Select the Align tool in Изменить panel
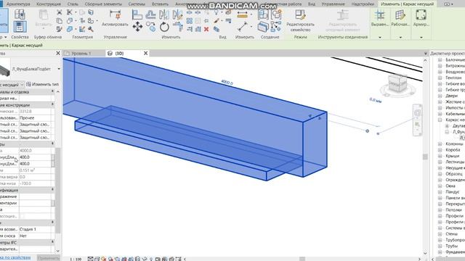 [x=137, y=14]
